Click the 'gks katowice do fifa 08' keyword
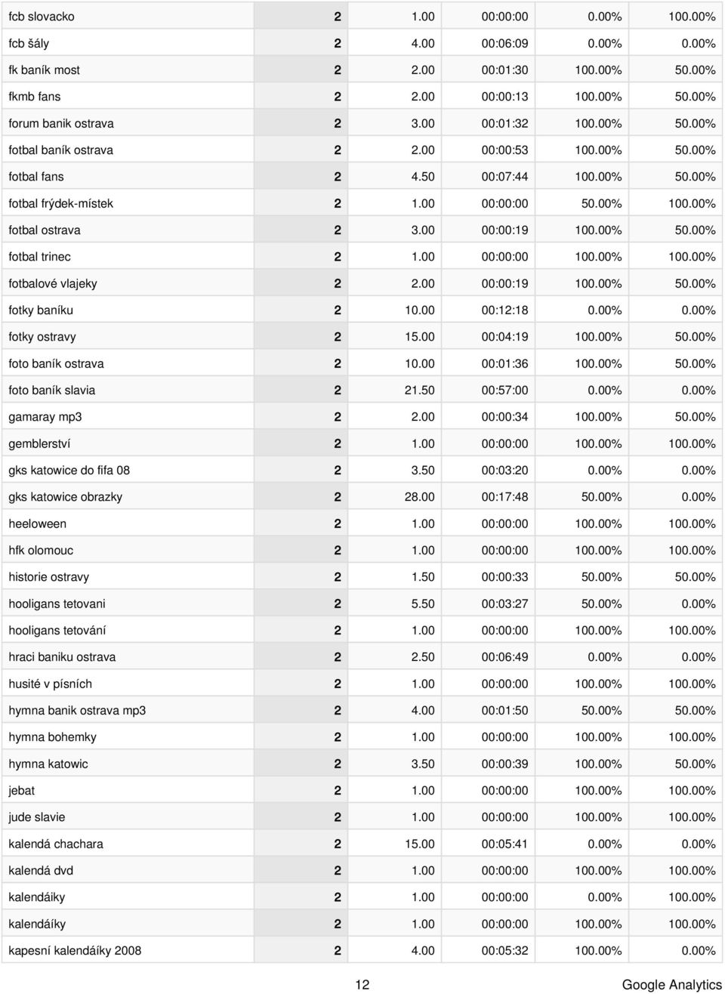725x994 pixels. tap(69, 471)
